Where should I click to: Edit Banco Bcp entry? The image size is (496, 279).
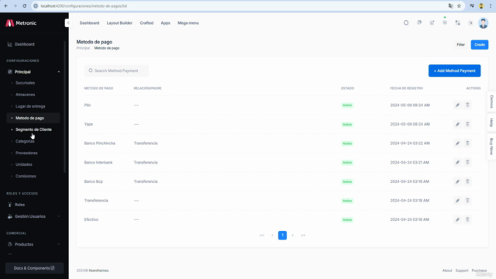tap(457, 181)
